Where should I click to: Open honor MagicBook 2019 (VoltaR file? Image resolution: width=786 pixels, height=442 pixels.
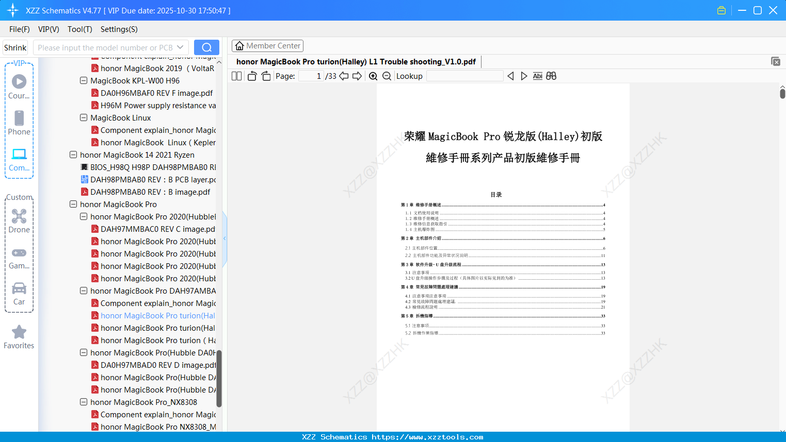(x=153, y=69)
